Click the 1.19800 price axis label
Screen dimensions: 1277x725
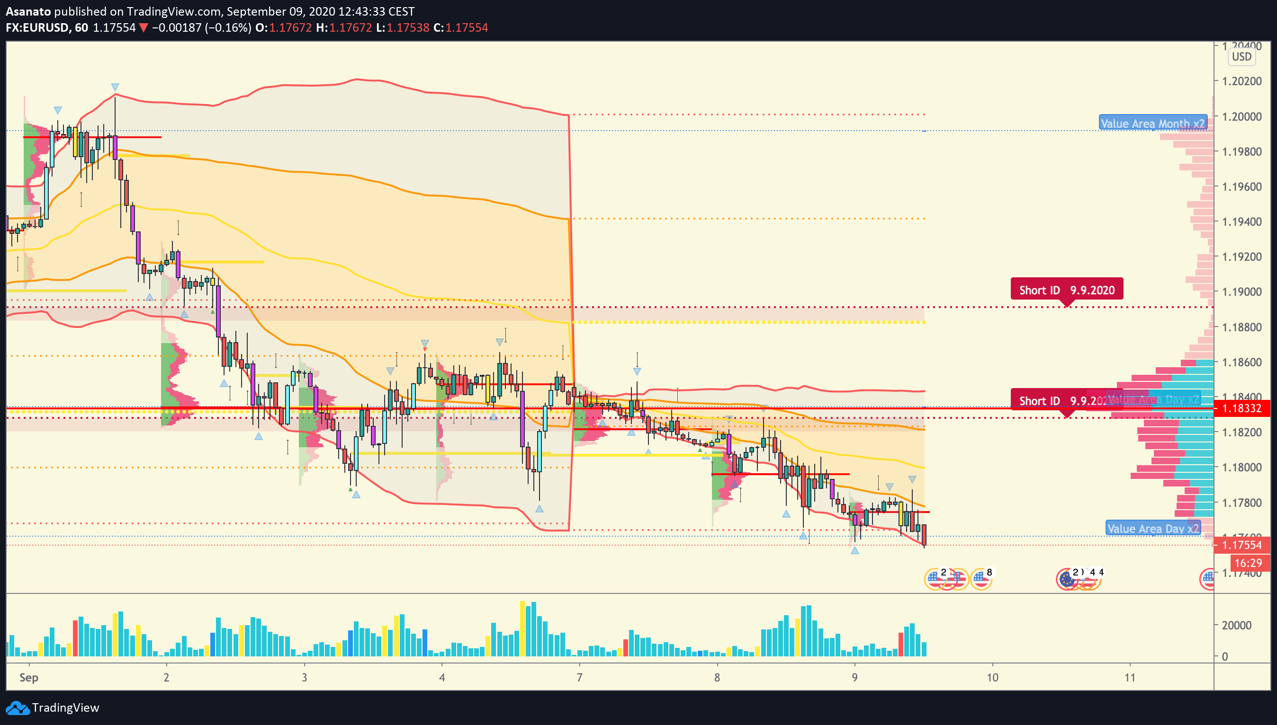(1242, 151)
